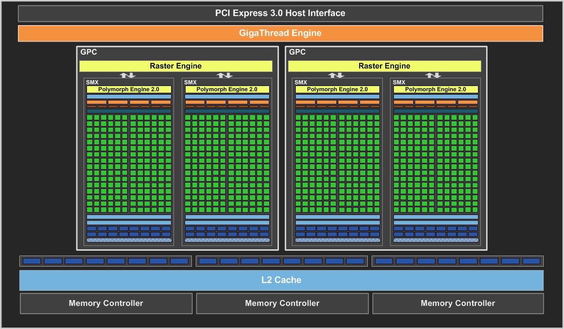This screenshot has height=329, width=564.
Task: Select Polymorph Engine 2.0 in the third SMX
Action: 337,89
